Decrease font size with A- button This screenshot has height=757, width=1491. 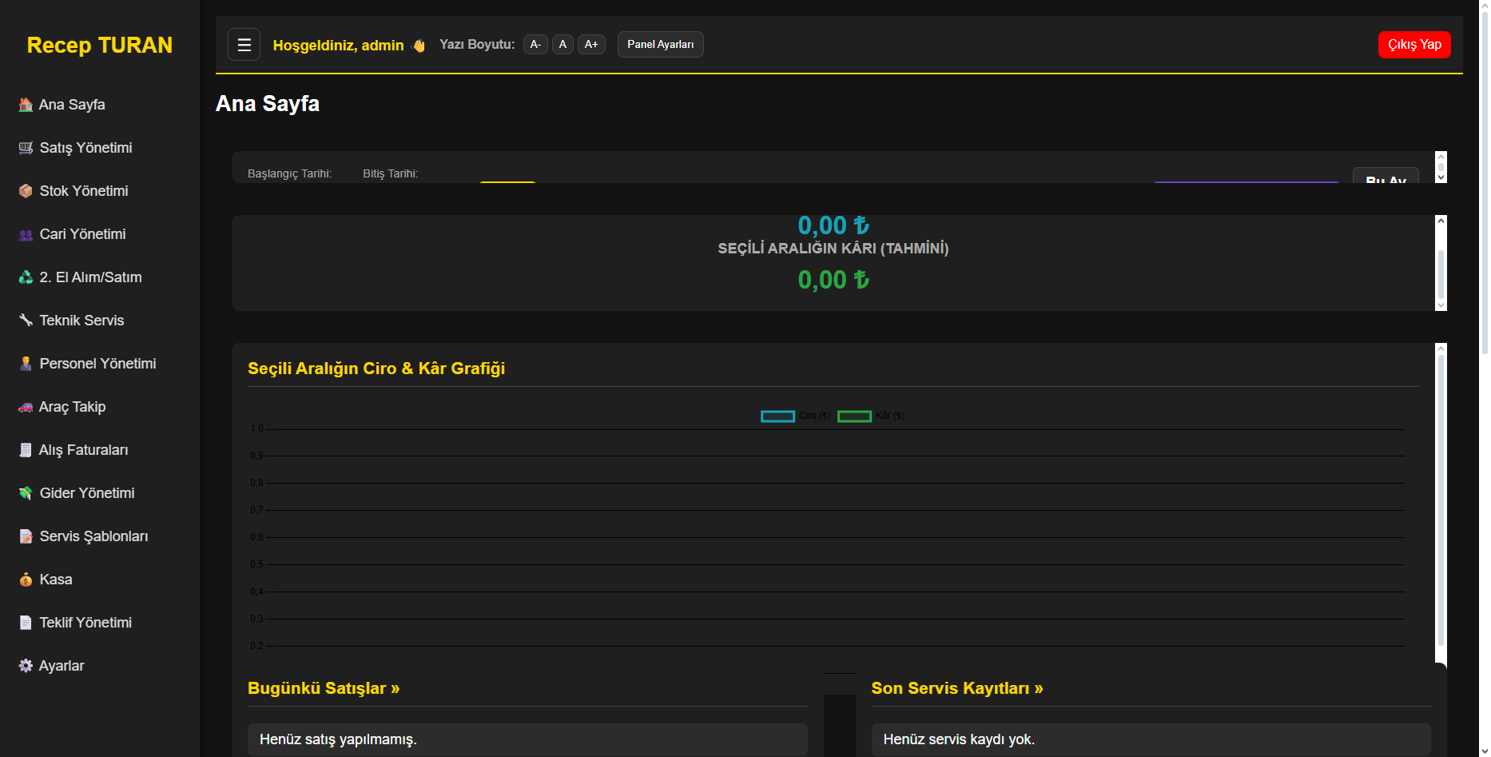535,45
